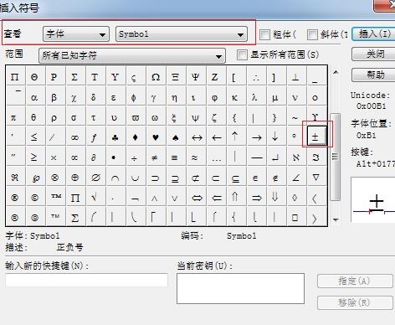
Task: Select the square root symbol
Action: [95, 198]
